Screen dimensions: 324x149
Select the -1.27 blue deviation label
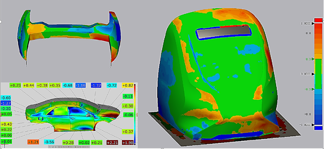pos(6,103)
